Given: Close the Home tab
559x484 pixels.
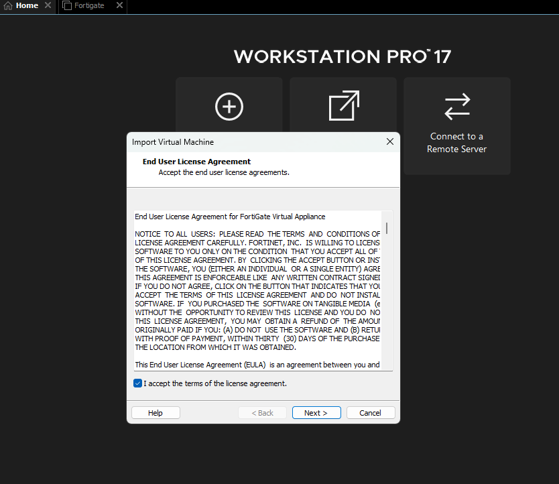Looking at the screenshot, I should (x=48, y=5).
